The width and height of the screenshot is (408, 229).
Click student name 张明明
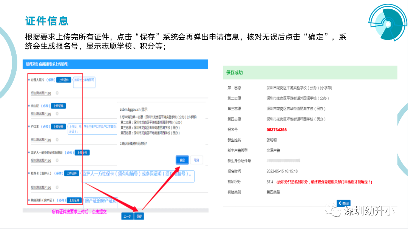pos(272,140)
